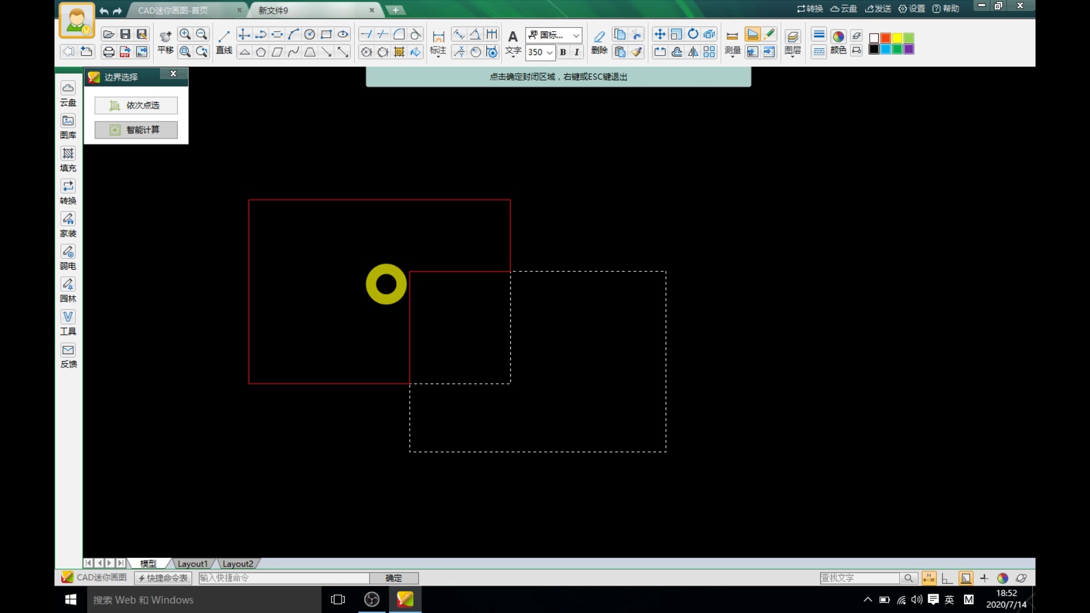
Task: Expand the 测量 measure dropdown
Action: point(732,56)
